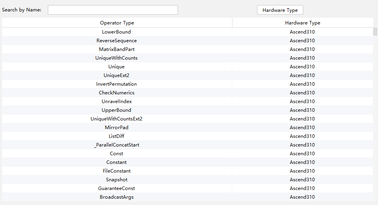The image size is (378, 205).
Task: Select the Const operator row
Action: 187,153
